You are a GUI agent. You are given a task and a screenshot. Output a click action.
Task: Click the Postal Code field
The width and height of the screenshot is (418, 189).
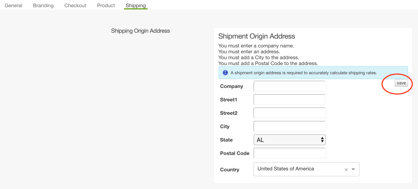click(x=289, y=153)
